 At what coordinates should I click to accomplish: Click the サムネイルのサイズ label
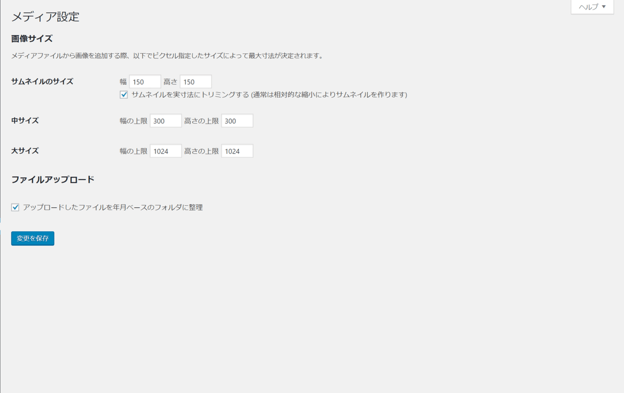coord(42,82)
